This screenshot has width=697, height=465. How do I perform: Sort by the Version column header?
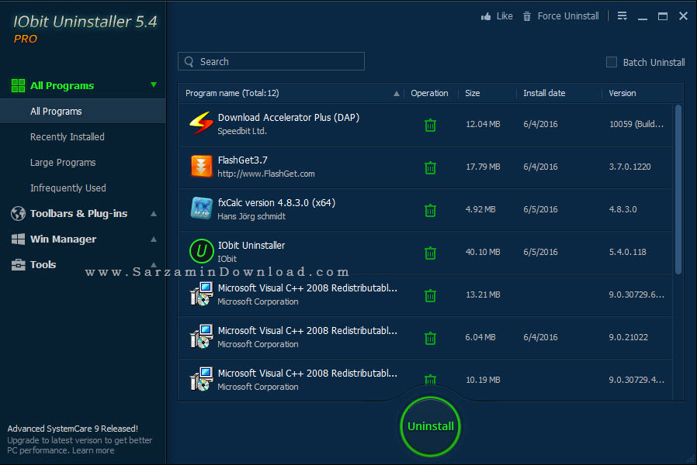tap(622, 93)
